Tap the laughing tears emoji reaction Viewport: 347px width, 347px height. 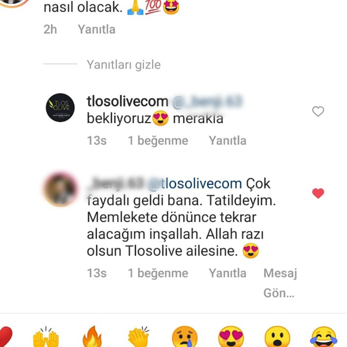pyautogui.click(x=324, y=337)
